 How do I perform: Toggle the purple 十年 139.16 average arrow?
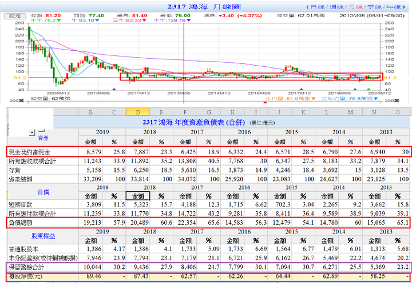pos(188,20)
